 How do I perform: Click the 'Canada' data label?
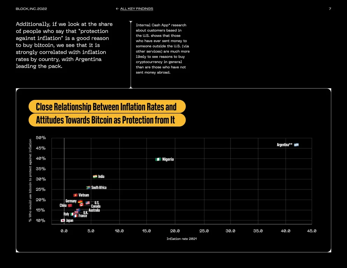96,206
